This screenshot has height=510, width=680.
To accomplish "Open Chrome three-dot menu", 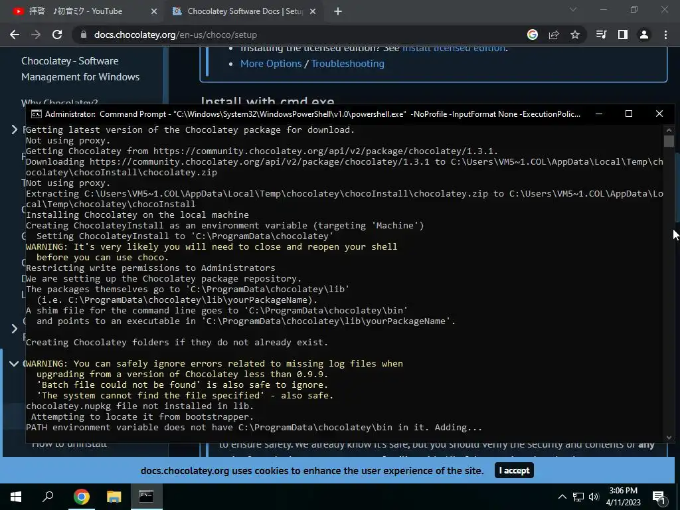I will pyautogui.click(x=665, y=35).
